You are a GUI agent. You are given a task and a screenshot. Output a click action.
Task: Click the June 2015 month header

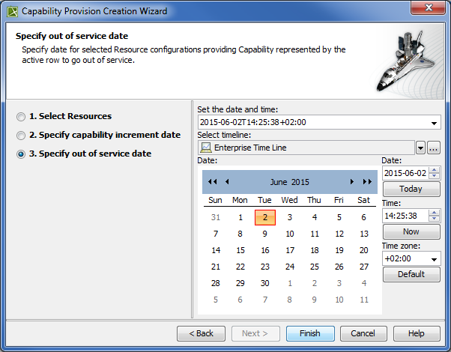click(x=290, y=182)
